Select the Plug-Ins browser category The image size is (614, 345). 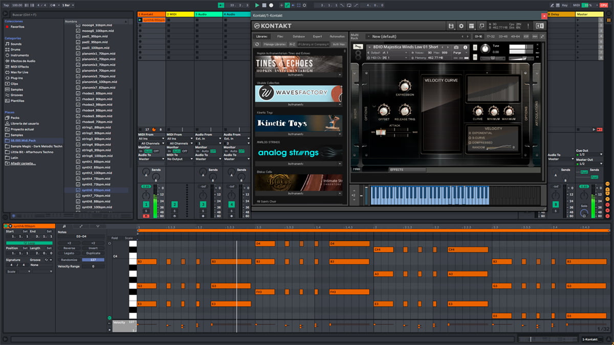[17, 78]
